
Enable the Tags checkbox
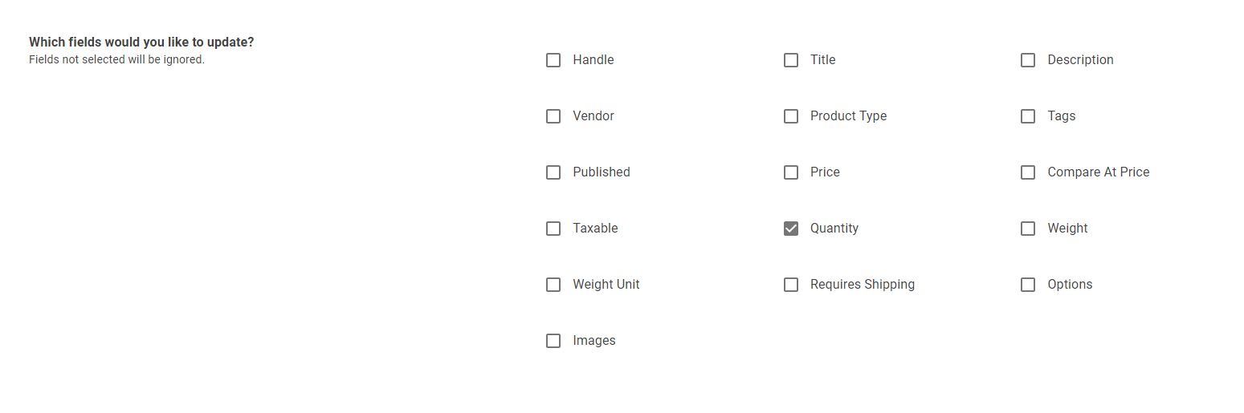[x=1028, y=116]
